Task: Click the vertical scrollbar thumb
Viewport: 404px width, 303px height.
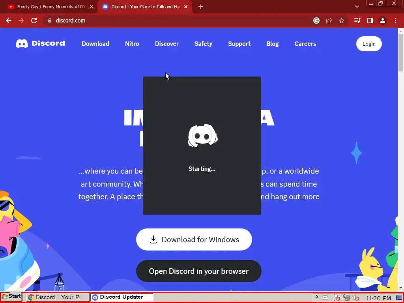Action: (401, 53)
